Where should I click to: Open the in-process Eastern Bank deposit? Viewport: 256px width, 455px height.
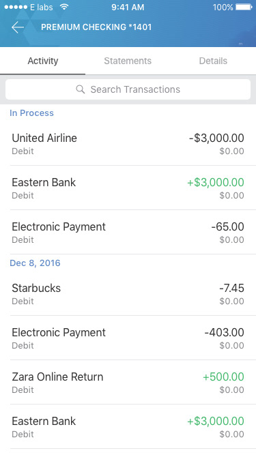tap(128, 188)
